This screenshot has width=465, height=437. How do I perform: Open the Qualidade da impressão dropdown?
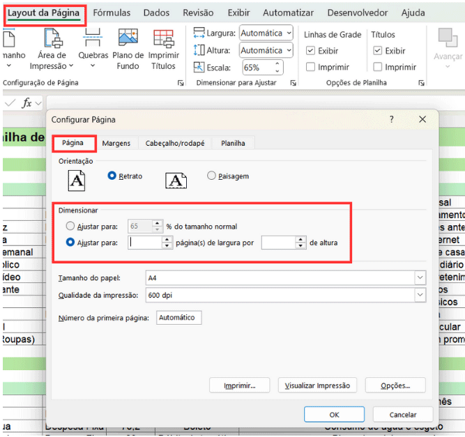click(419, 295)
